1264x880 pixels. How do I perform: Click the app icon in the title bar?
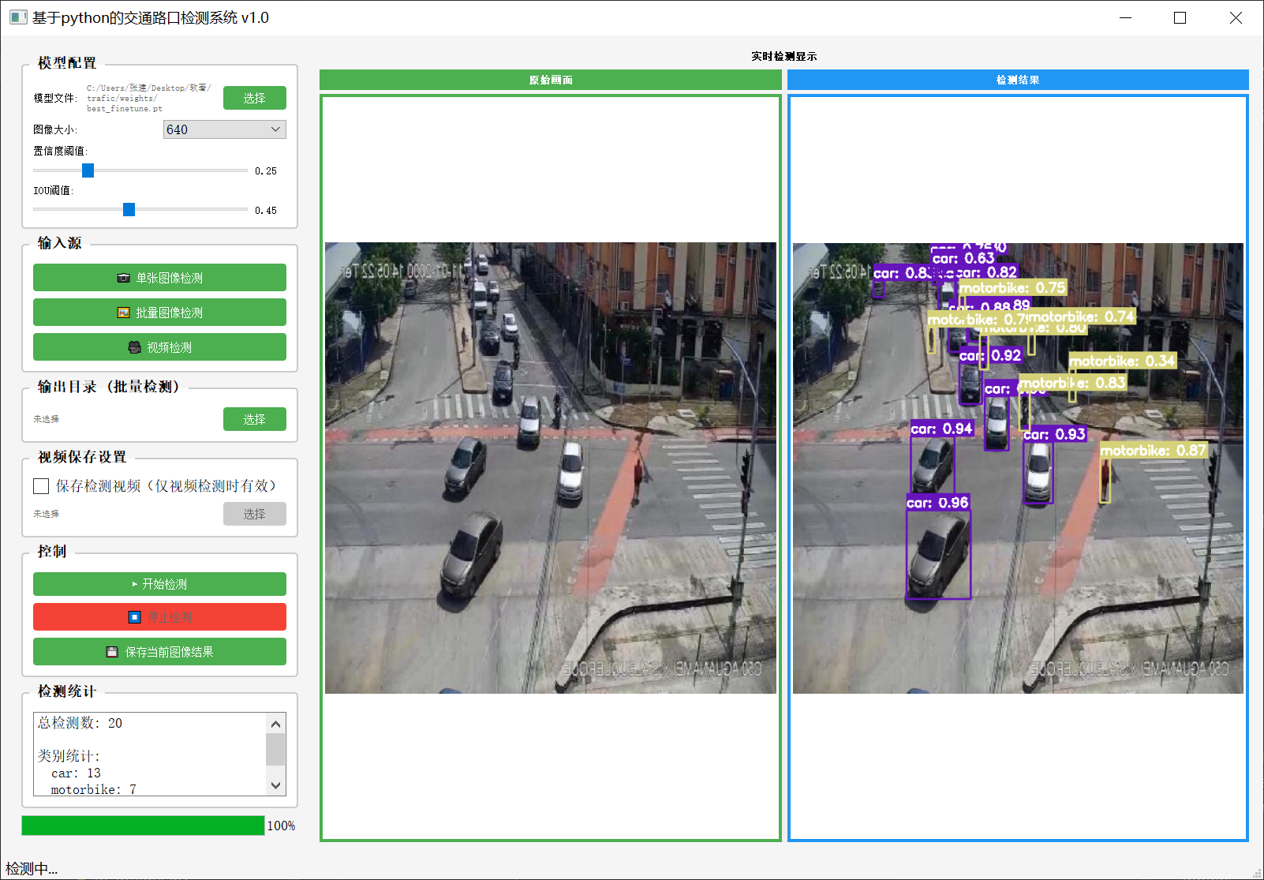(18, 17)
